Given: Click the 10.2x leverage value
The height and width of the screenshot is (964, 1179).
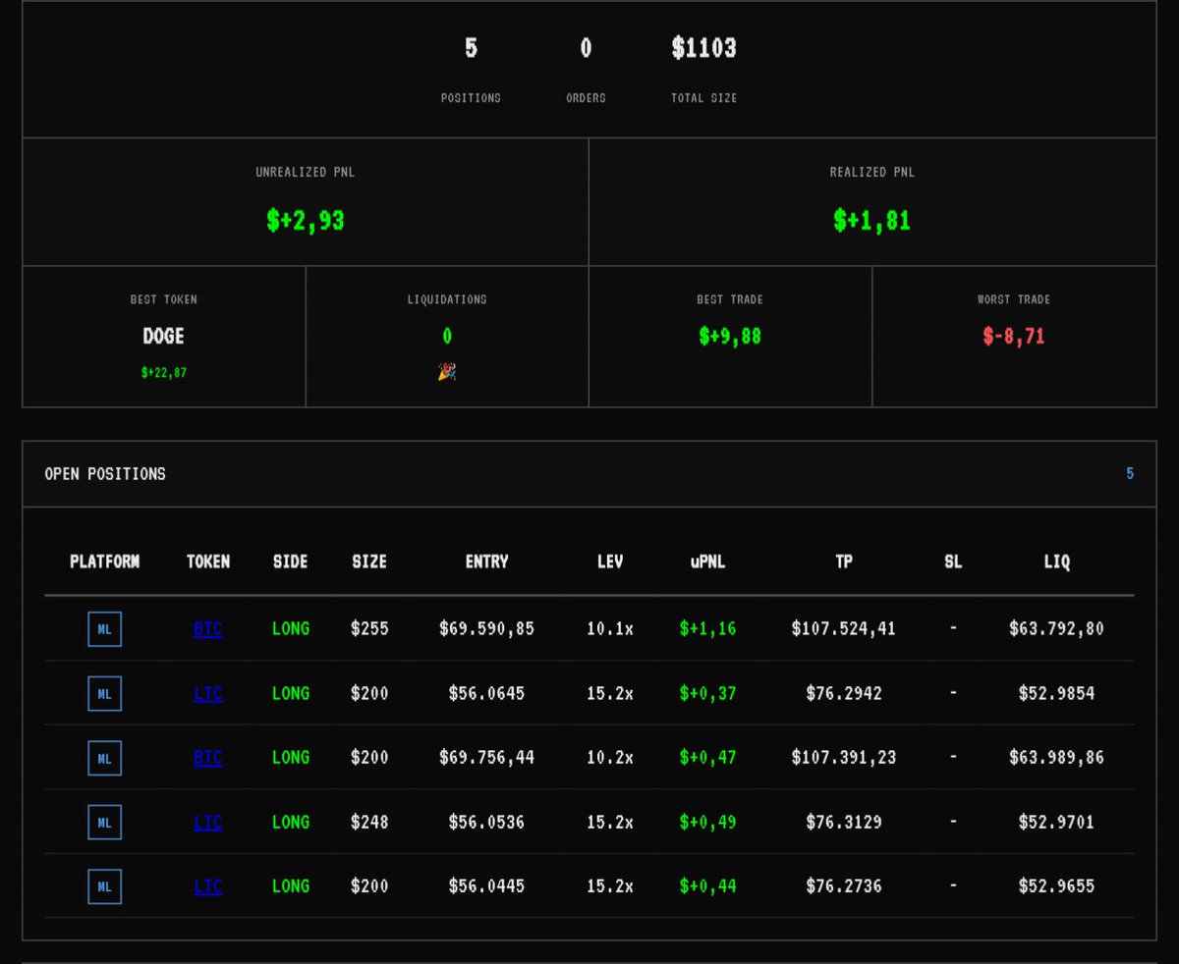Looking at the screenshot, I should pyautogui.click(x=610, y=758).
